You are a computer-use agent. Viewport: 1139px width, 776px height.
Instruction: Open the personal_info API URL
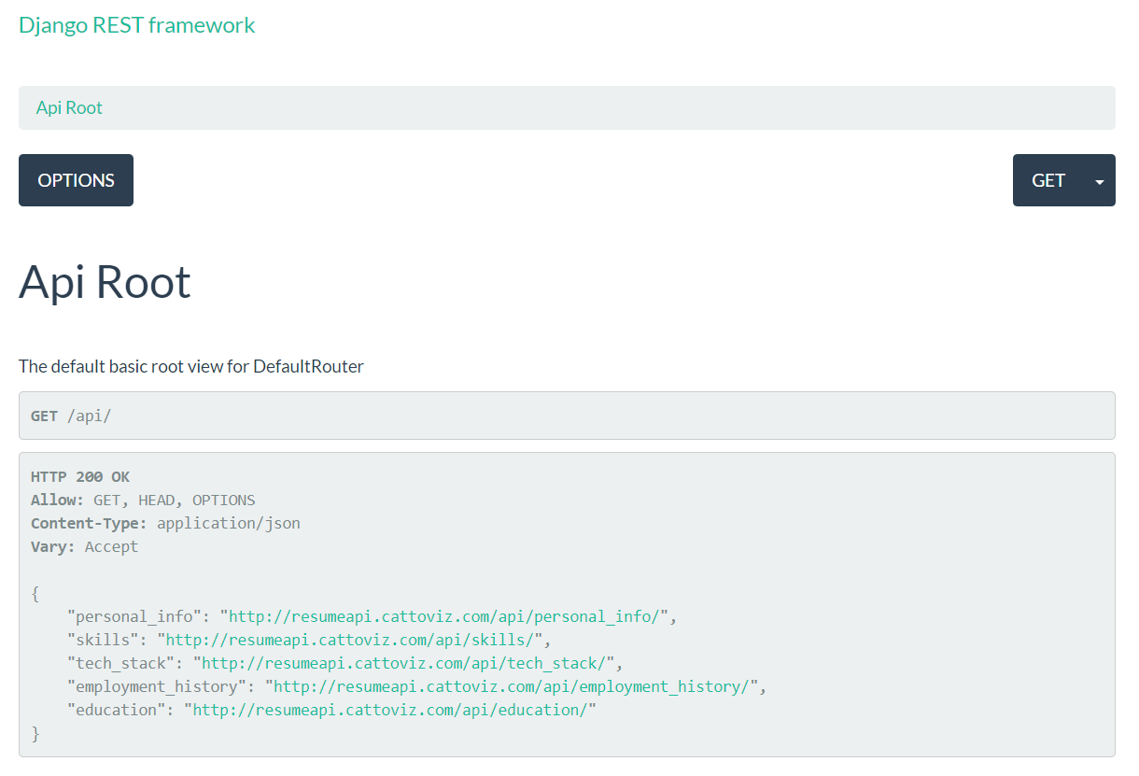point(449,616)
